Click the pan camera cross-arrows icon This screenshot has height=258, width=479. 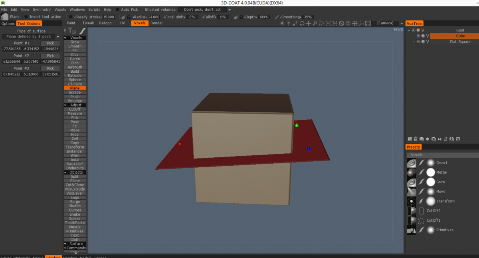(309, 24)
